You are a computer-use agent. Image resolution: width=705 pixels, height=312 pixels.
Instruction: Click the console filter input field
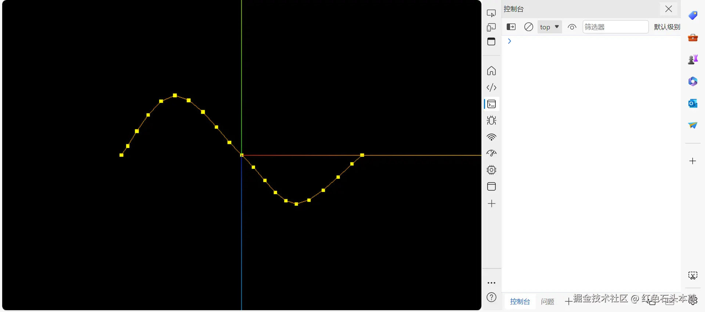coord(615,27)
